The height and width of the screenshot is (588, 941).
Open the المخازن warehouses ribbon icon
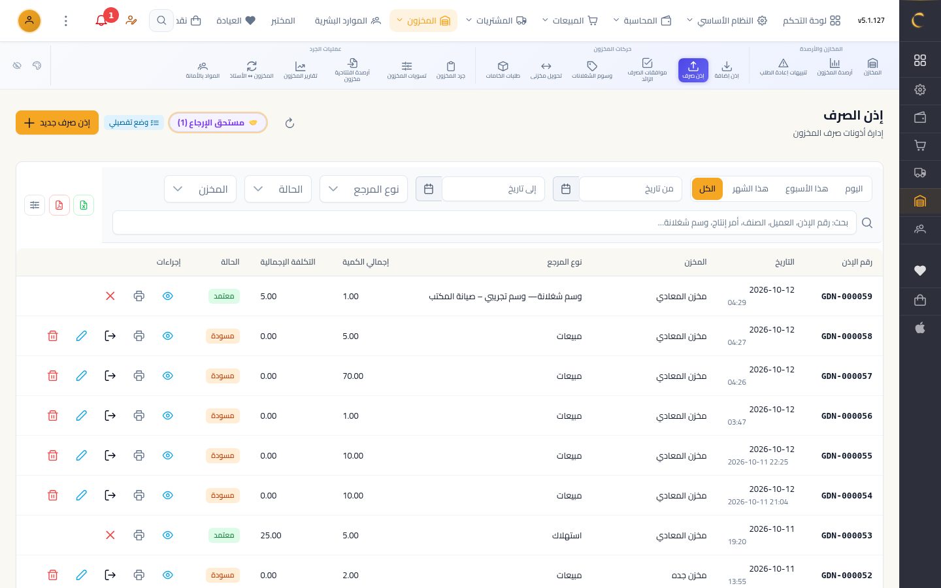(x=872, y=67)
